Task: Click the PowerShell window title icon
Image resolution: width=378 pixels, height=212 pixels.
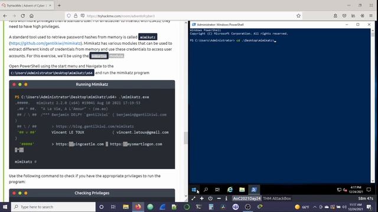Action: click(x=194, y=25)
